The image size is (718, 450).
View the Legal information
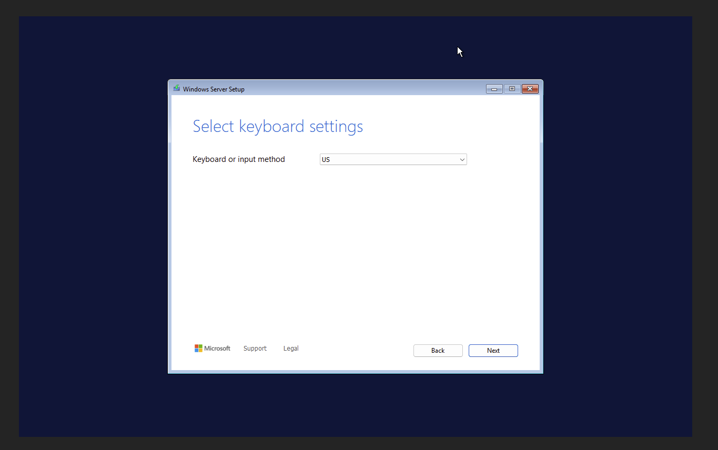290,348
